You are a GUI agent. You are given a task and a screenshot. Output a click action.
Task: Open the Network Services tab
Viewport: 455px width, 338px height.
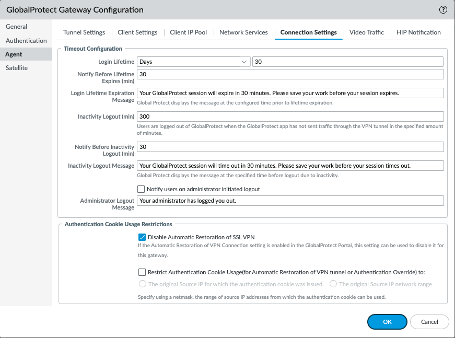pyautogui.click(x=243, y=32)
